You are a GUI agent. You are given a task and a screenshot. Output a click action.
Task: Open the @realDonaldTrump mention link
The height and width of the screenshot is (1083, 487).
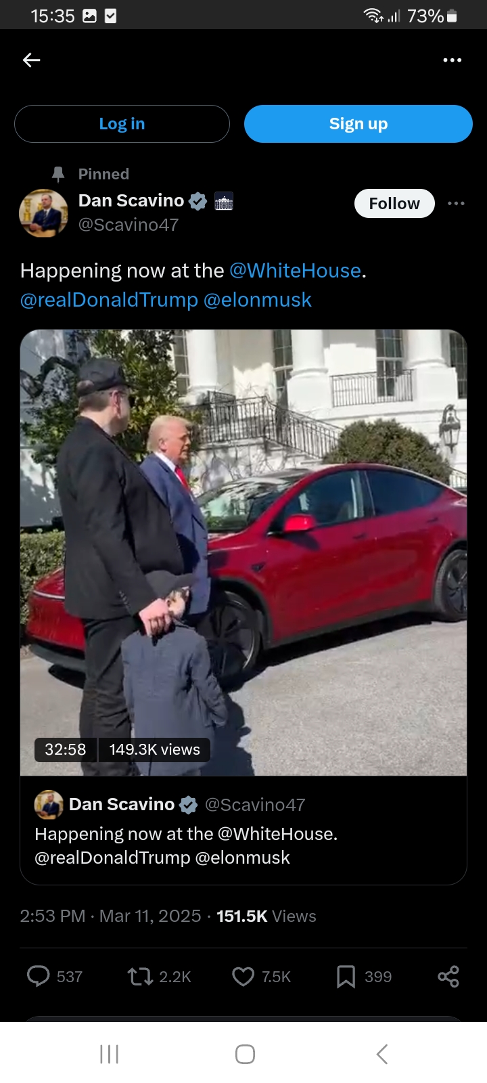click(x=109, y=300)
